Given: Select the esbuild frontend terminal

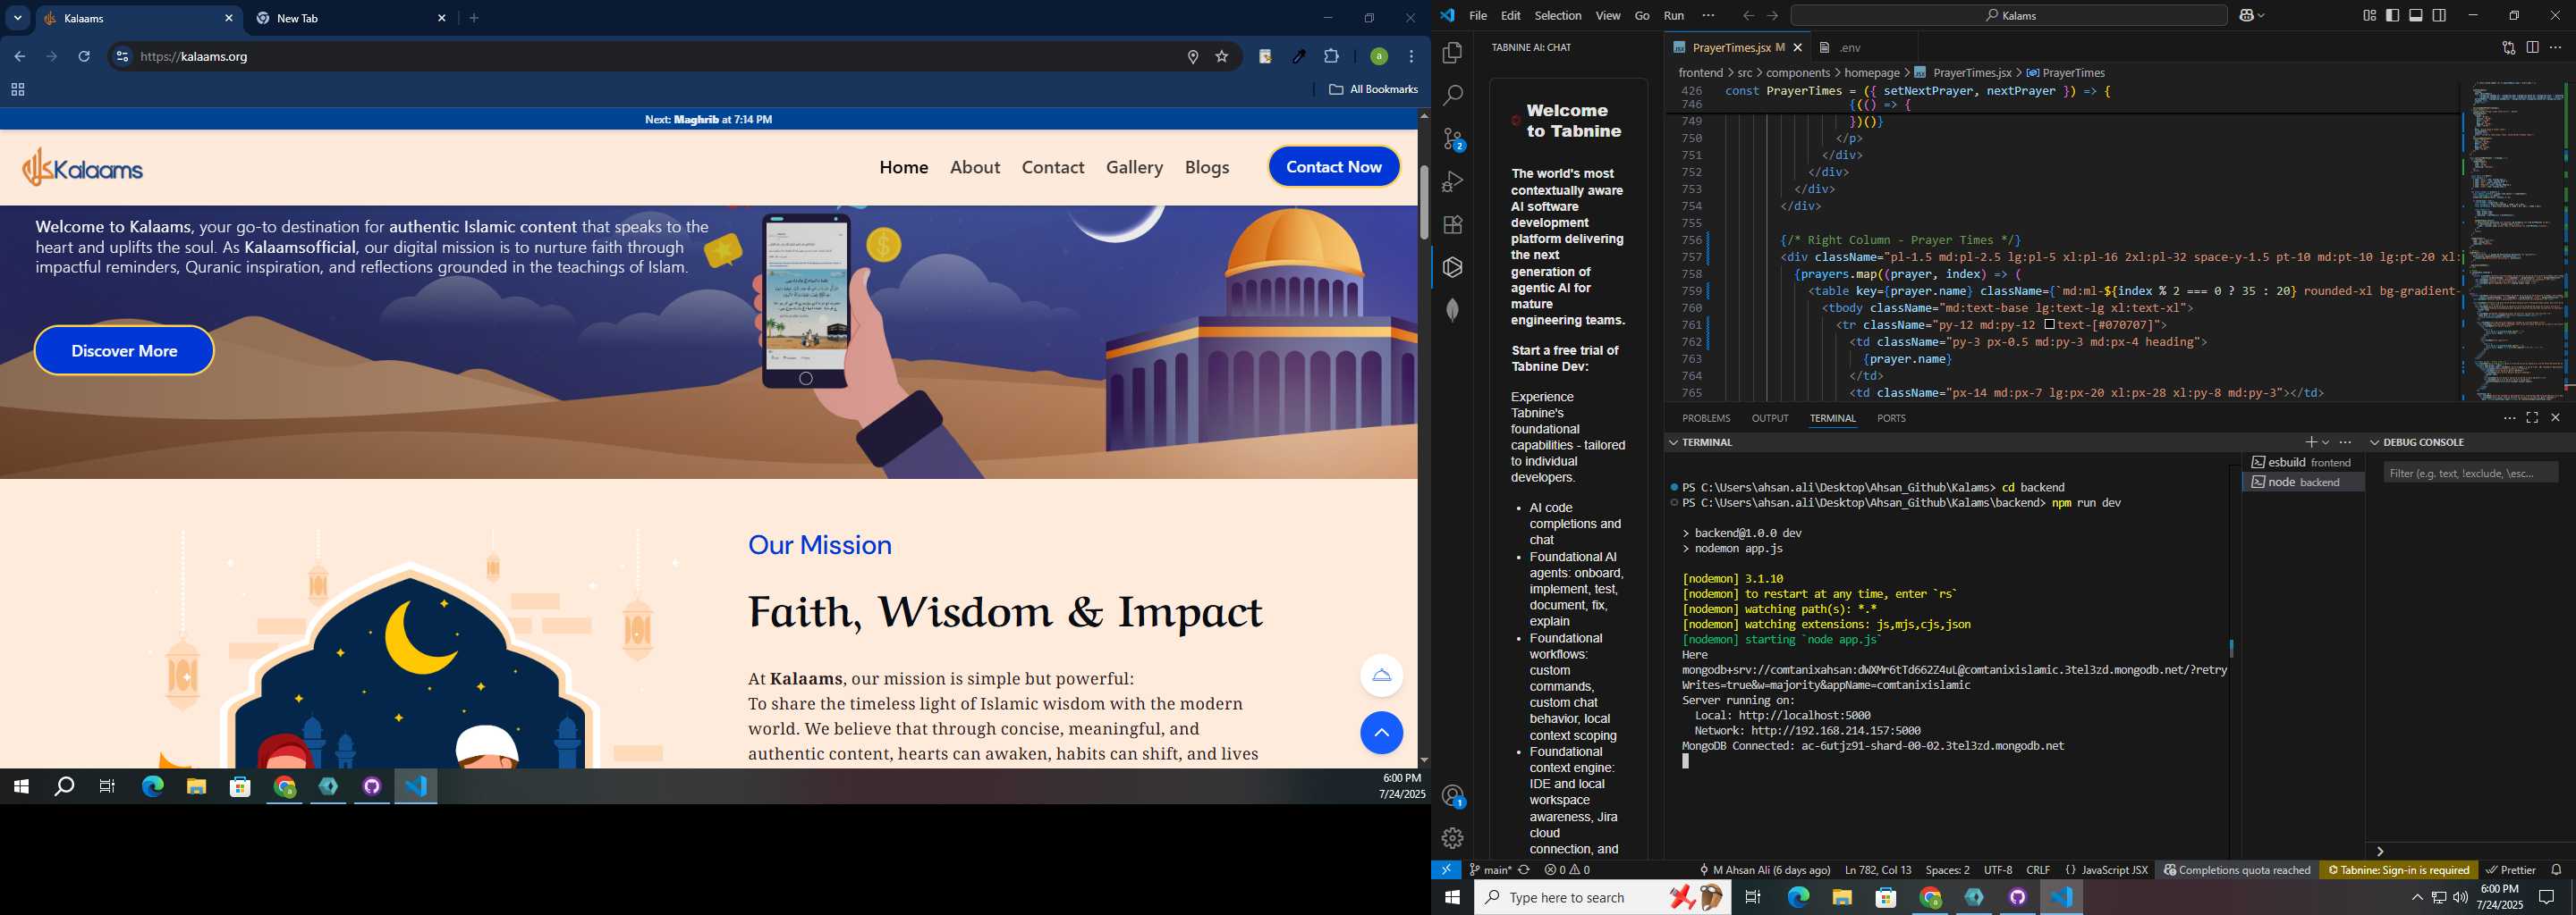Looking at the screenshot, I should [2302, 463].
